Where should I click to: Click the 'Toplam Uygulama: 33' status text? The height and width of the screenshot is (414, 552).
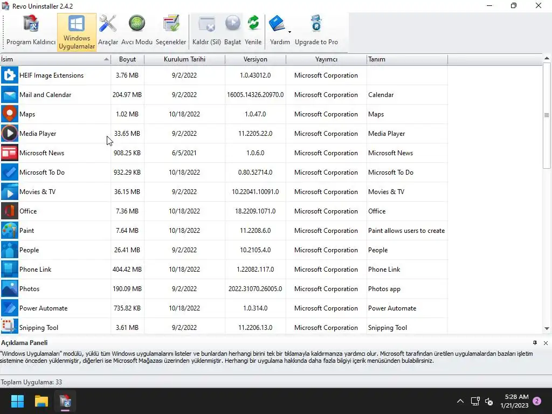31,382
